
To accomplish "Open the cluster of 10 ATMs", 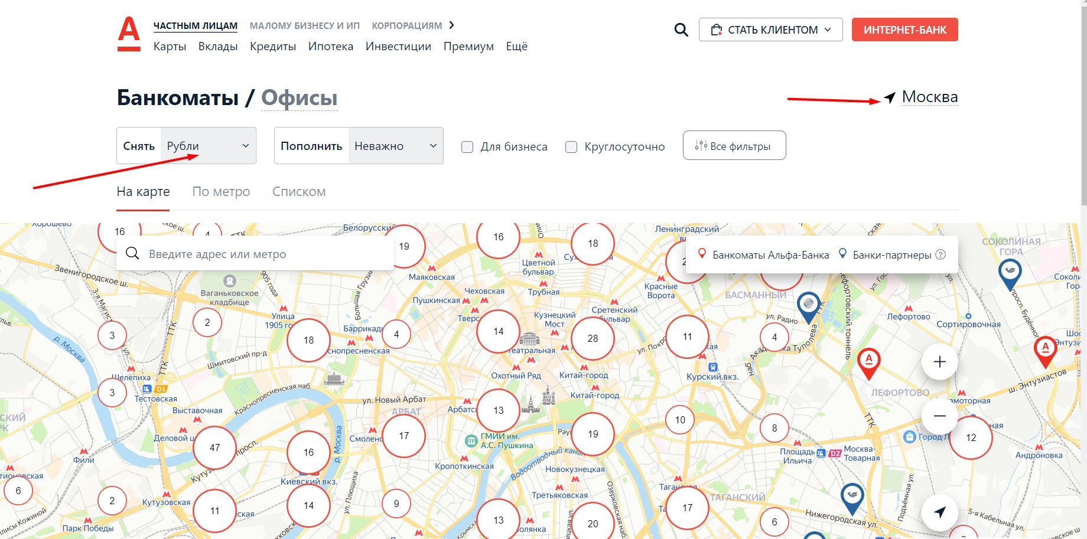I will 680,420.
